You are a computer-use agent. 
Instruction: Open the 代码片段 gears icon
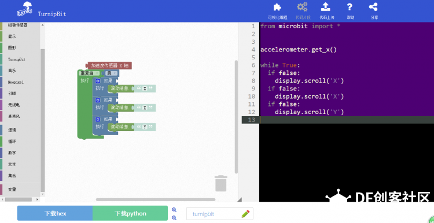[x=302, y=7]
